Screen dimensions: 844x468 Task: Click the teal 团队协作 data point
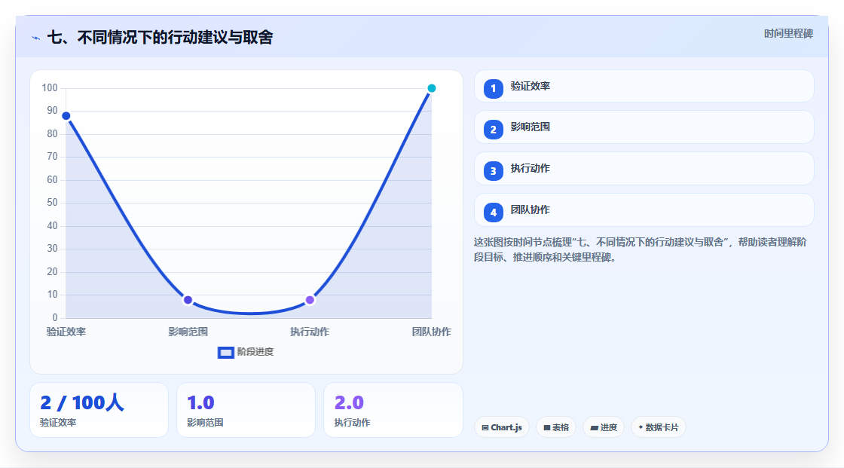432,88
